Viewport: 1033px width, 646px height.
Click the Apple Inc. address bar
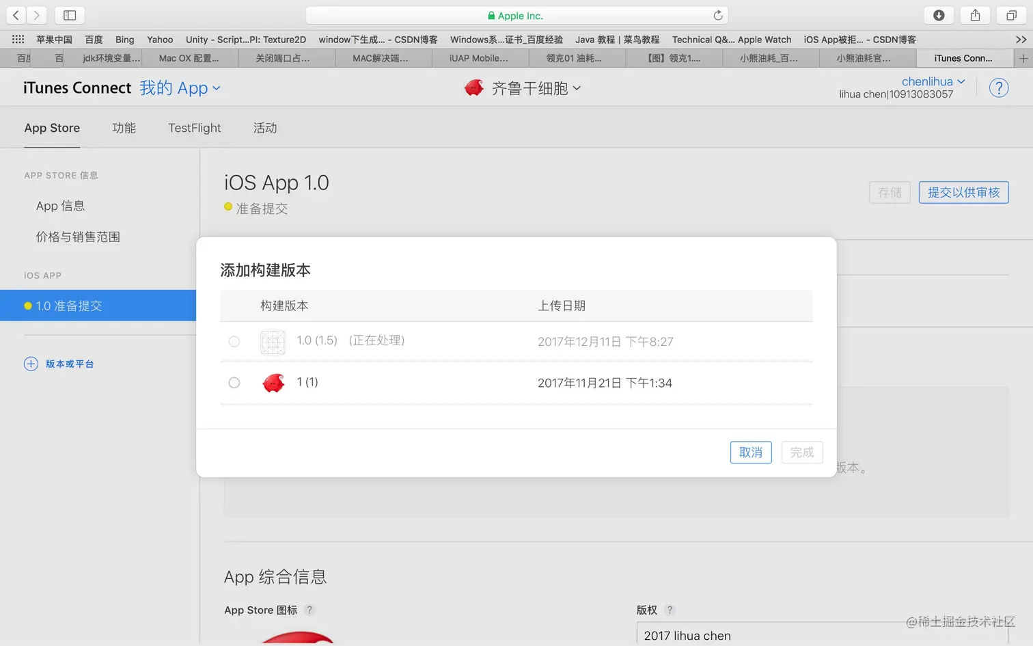coord(516,15)
